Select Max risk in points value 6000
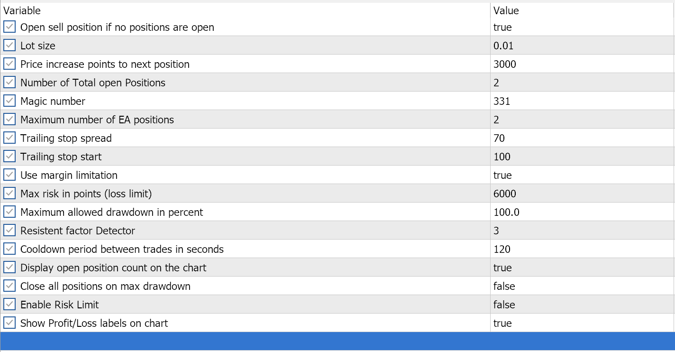 tap(505, 194)
